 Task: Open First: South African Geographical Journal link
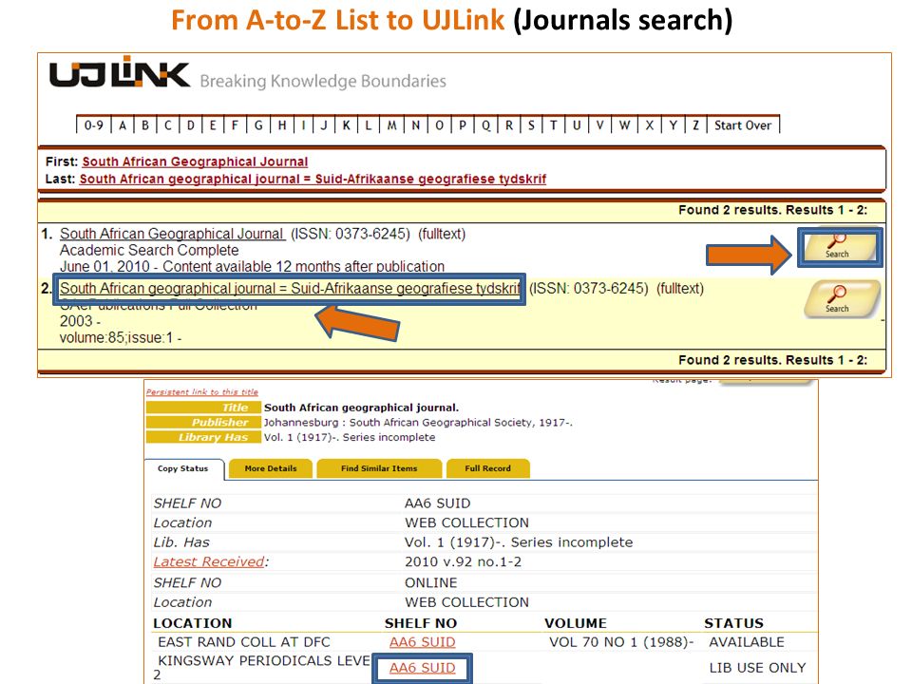point(195,161)
